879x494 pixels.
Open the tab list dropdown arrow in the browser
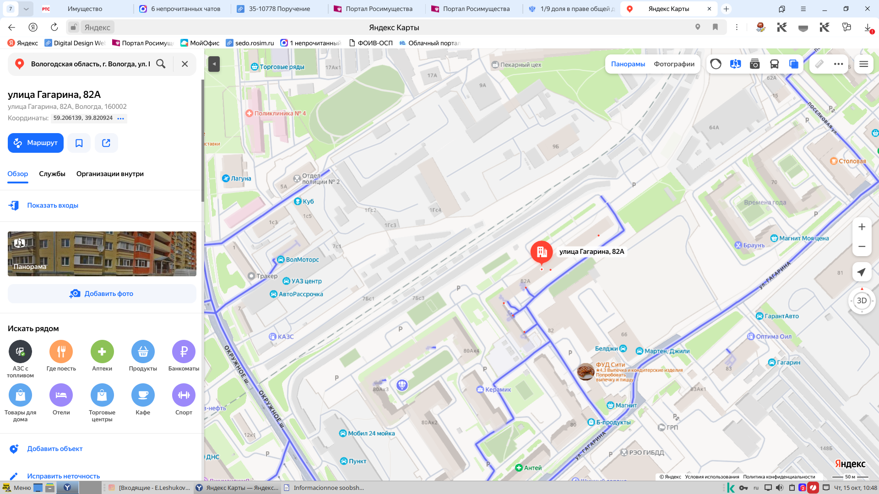pyautogui.click(x=26, y=9)
